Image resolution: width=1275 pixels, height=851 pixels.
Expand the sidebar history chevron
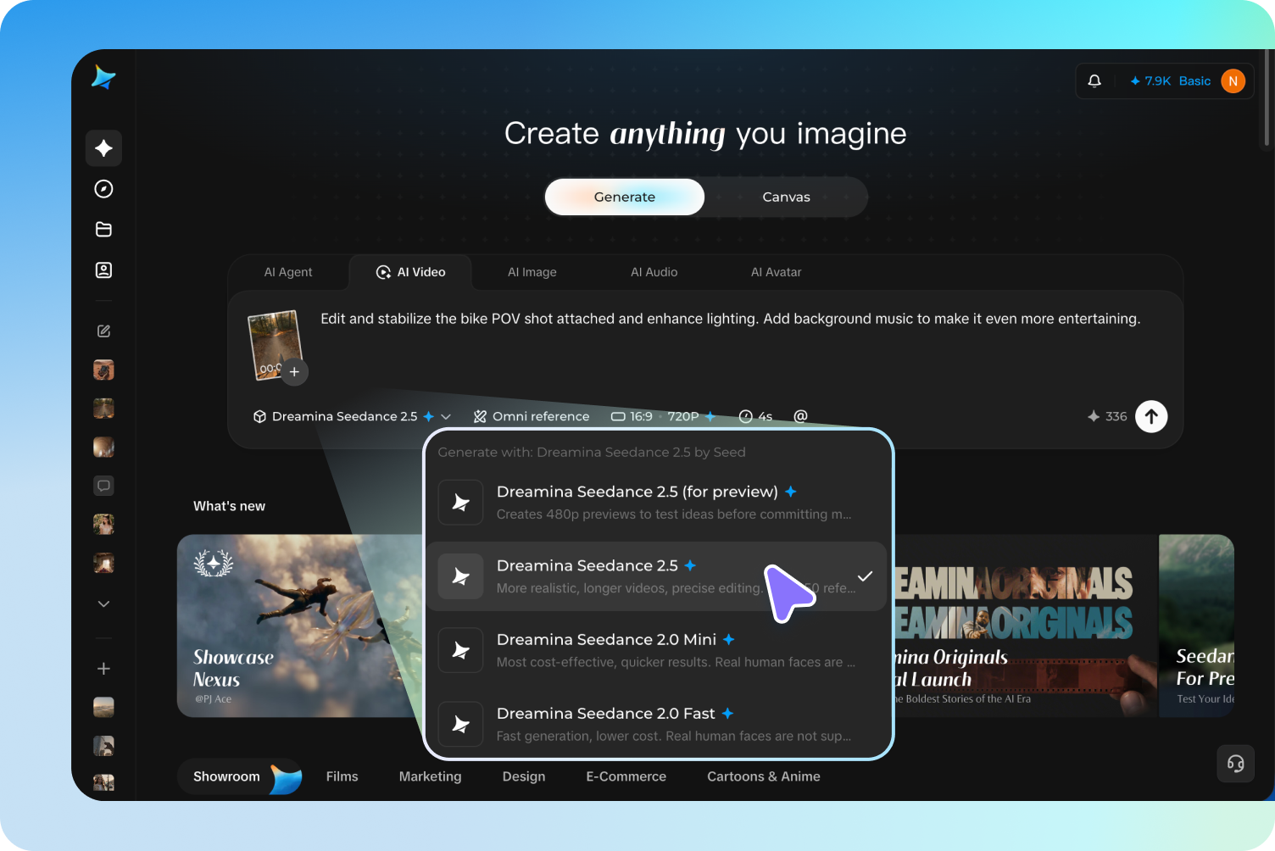tap(103, 604)
